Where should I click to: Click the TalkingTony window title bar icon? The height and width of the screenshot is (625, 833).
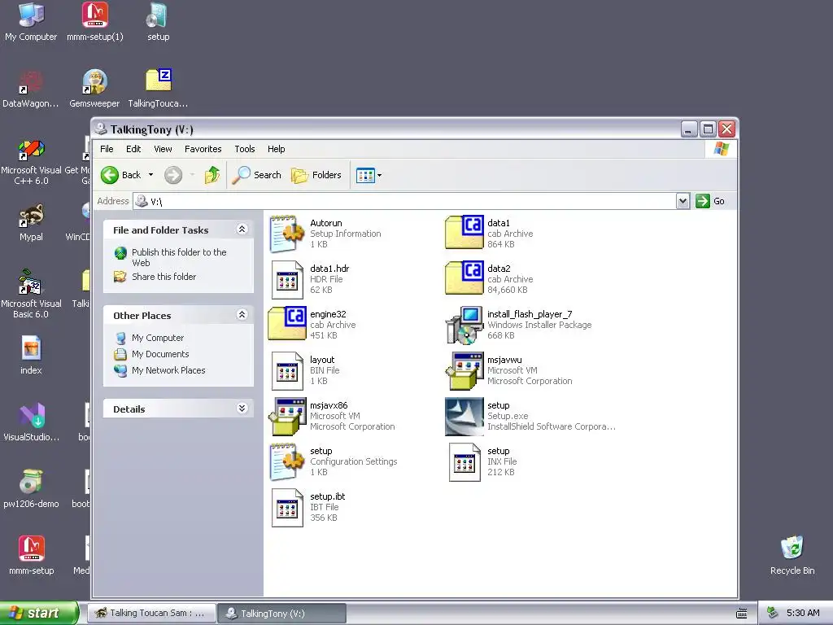tap(101, 129)
